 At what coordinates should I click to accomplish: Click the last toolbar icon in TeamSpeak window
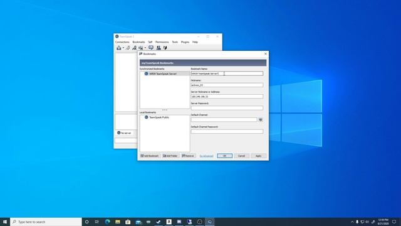(x=165, y=48)
